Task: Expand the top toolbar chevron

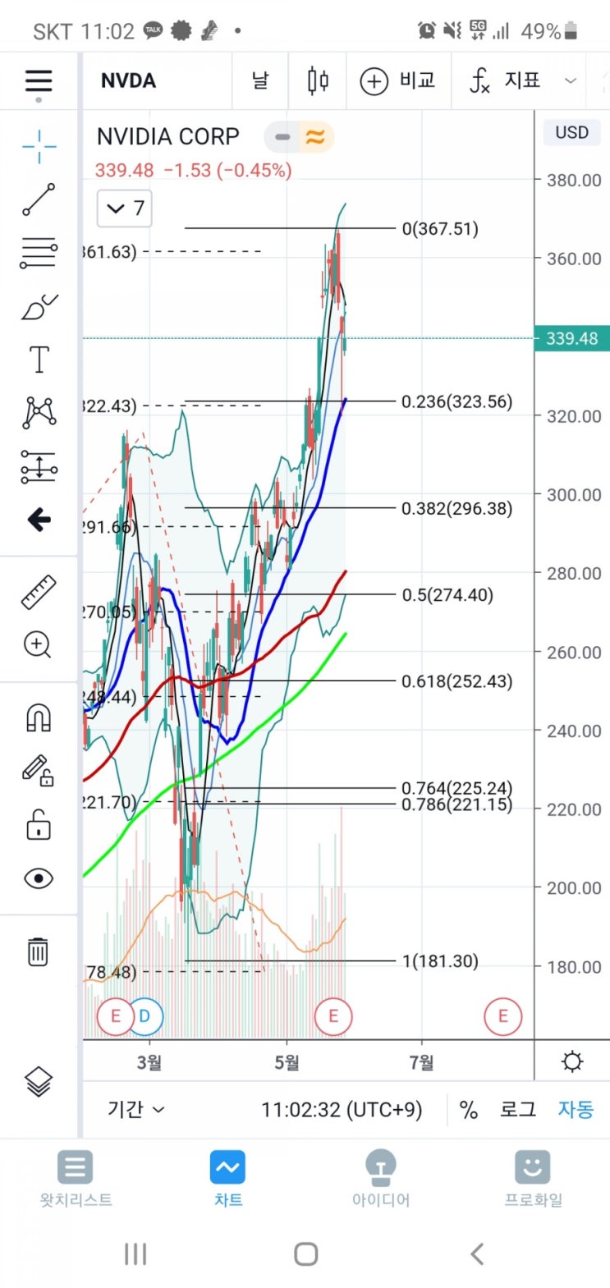Action: pos(571,80)
